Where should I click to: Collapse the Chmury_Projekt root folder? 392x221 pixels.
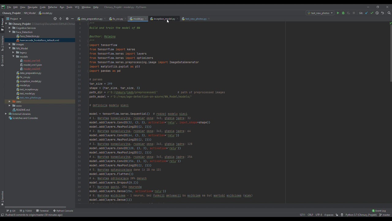[x=6, y=24]
